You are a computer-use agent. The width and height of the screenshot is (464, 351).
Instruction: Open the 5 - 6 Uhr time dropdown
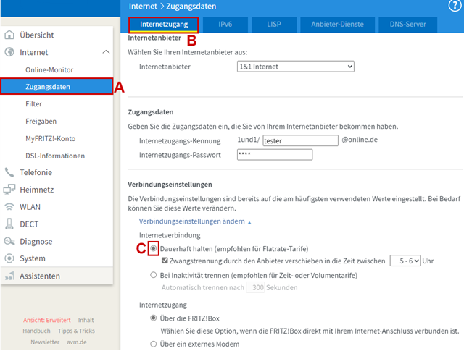click(x=405, y=261)
